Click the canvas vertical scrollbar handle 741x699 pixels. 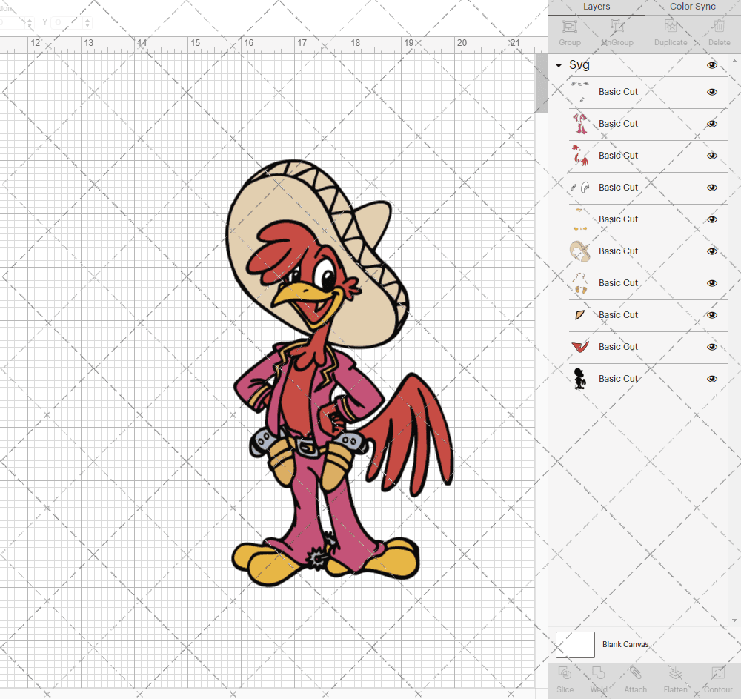coord(541,83)
